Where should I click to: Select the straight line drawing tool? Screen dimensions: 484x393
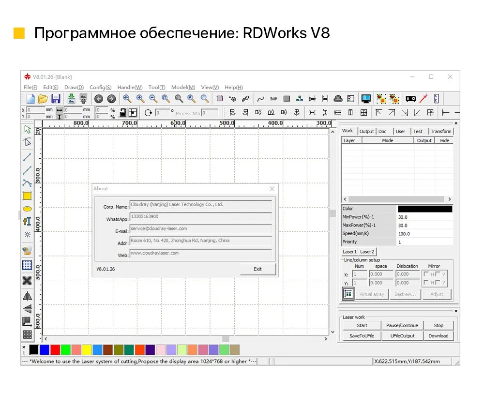(27, 157)
